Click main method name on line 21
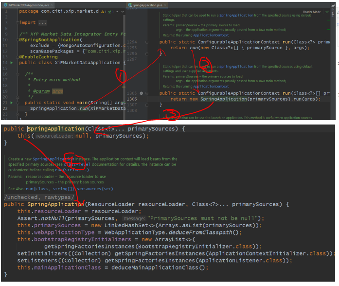 82,103
